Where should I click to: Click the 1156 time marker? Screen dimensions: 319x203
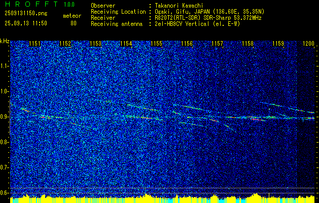187,44
